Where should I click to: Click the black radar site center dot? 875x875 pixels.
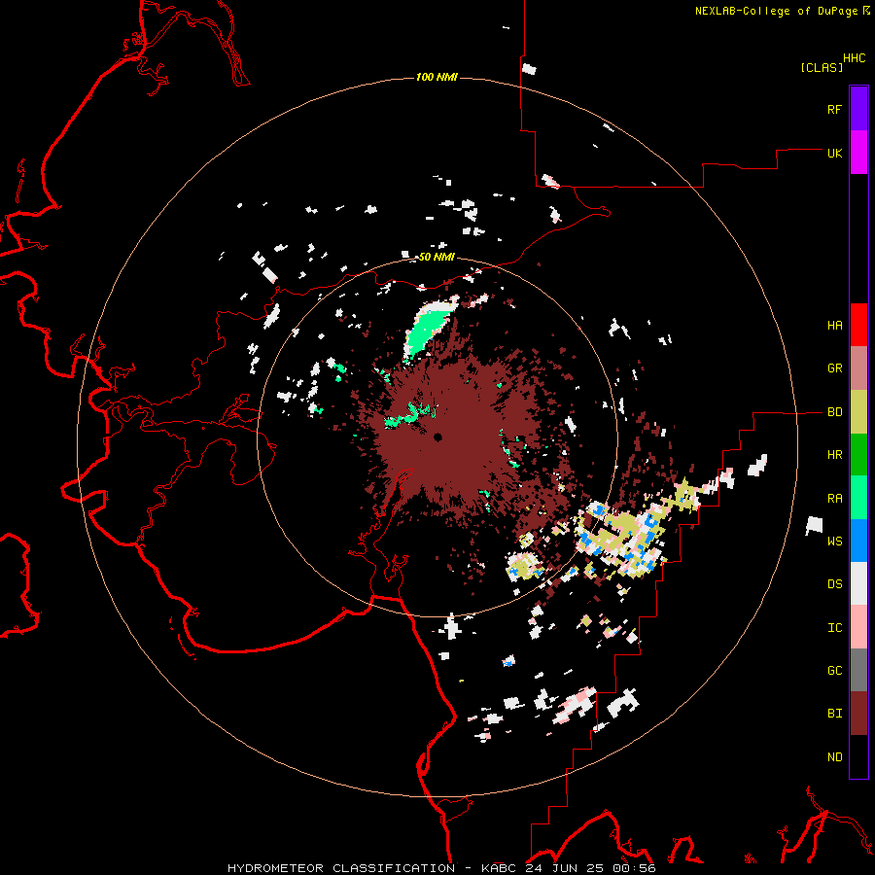pos(437,437)
